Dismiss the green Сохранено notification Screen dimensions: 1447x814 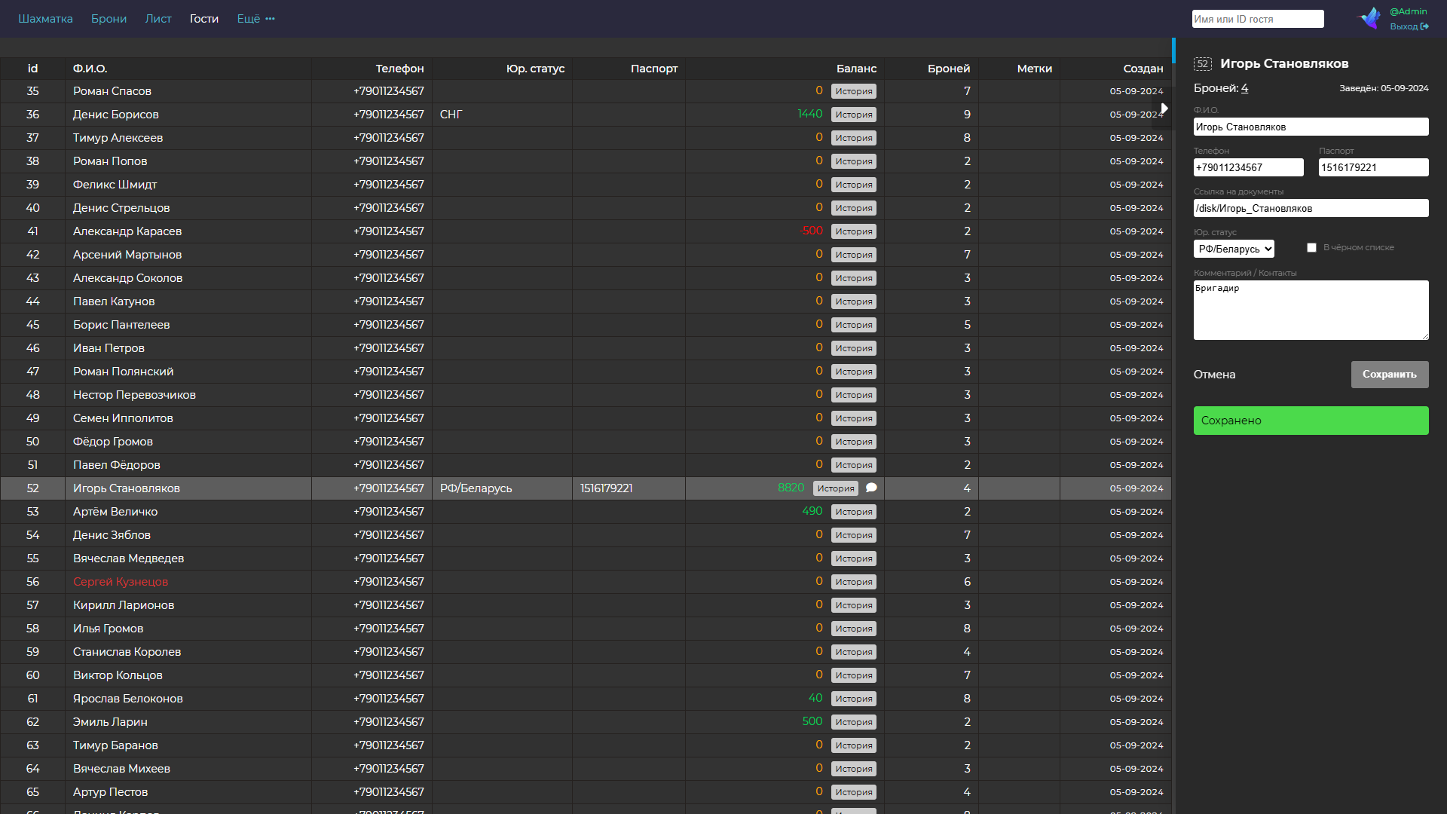click(1311, 421)
